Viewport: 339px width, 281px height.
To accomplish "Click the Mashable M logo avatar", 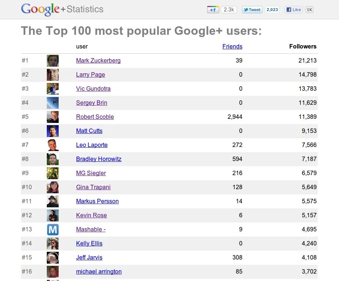I will tap(53, 230).
